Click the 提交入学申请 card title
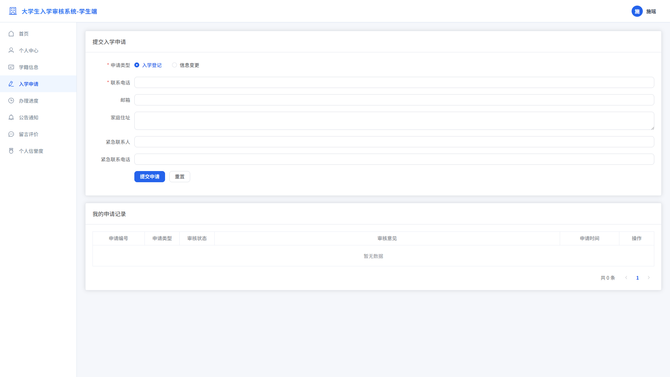Screen dimensions: 670x377 click(x=109, y=42)
